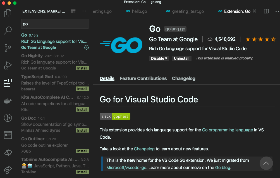The image size is (280, 178).
Task: Click Go Team at Google publisher name
Action: [x=173, y=39]
